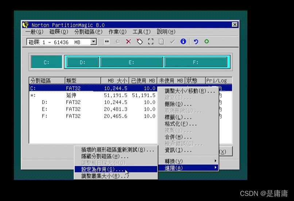This screenshot has height=201, width=294.
Task: Choose 格式化(F) from context menu
Action: coord(189,124)
